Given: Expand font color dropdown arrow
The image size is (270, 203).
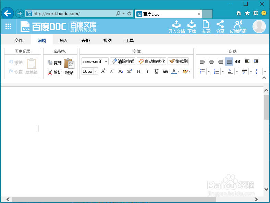Looking at the screenshot, I should click(x=179, y=71).
